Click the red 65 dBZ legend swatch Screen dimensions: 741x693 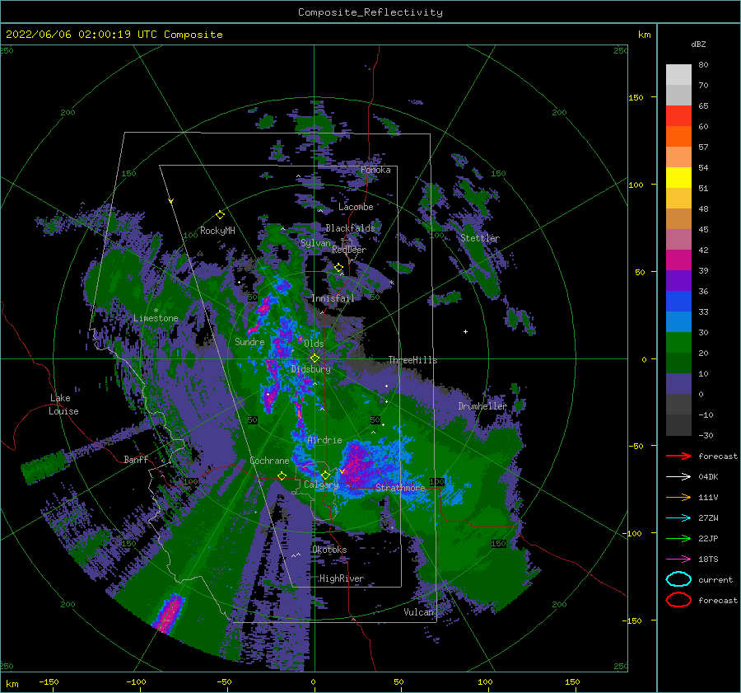tap(678, 115)
